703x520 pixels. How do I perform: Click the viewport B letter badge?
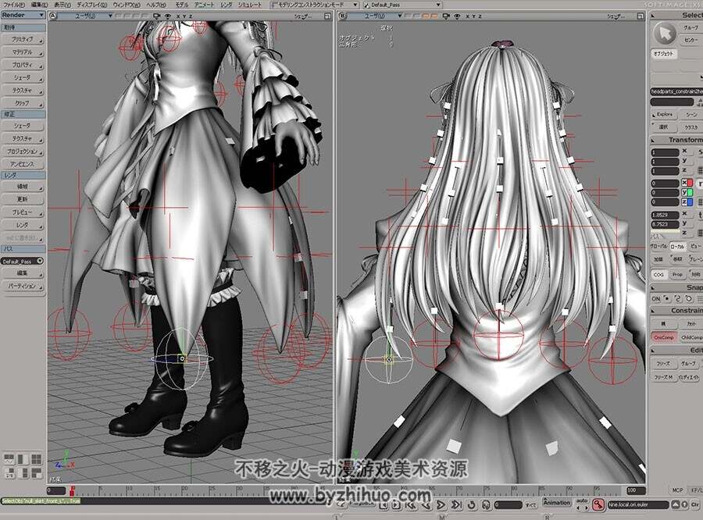(343, 16)
